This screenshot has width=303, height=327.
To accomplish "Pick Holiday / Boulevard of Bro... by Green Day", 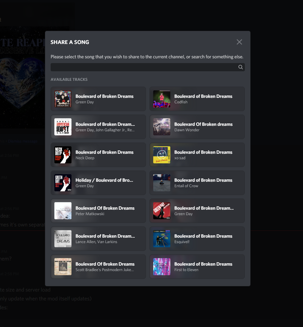I will click(x=98, y=183).
